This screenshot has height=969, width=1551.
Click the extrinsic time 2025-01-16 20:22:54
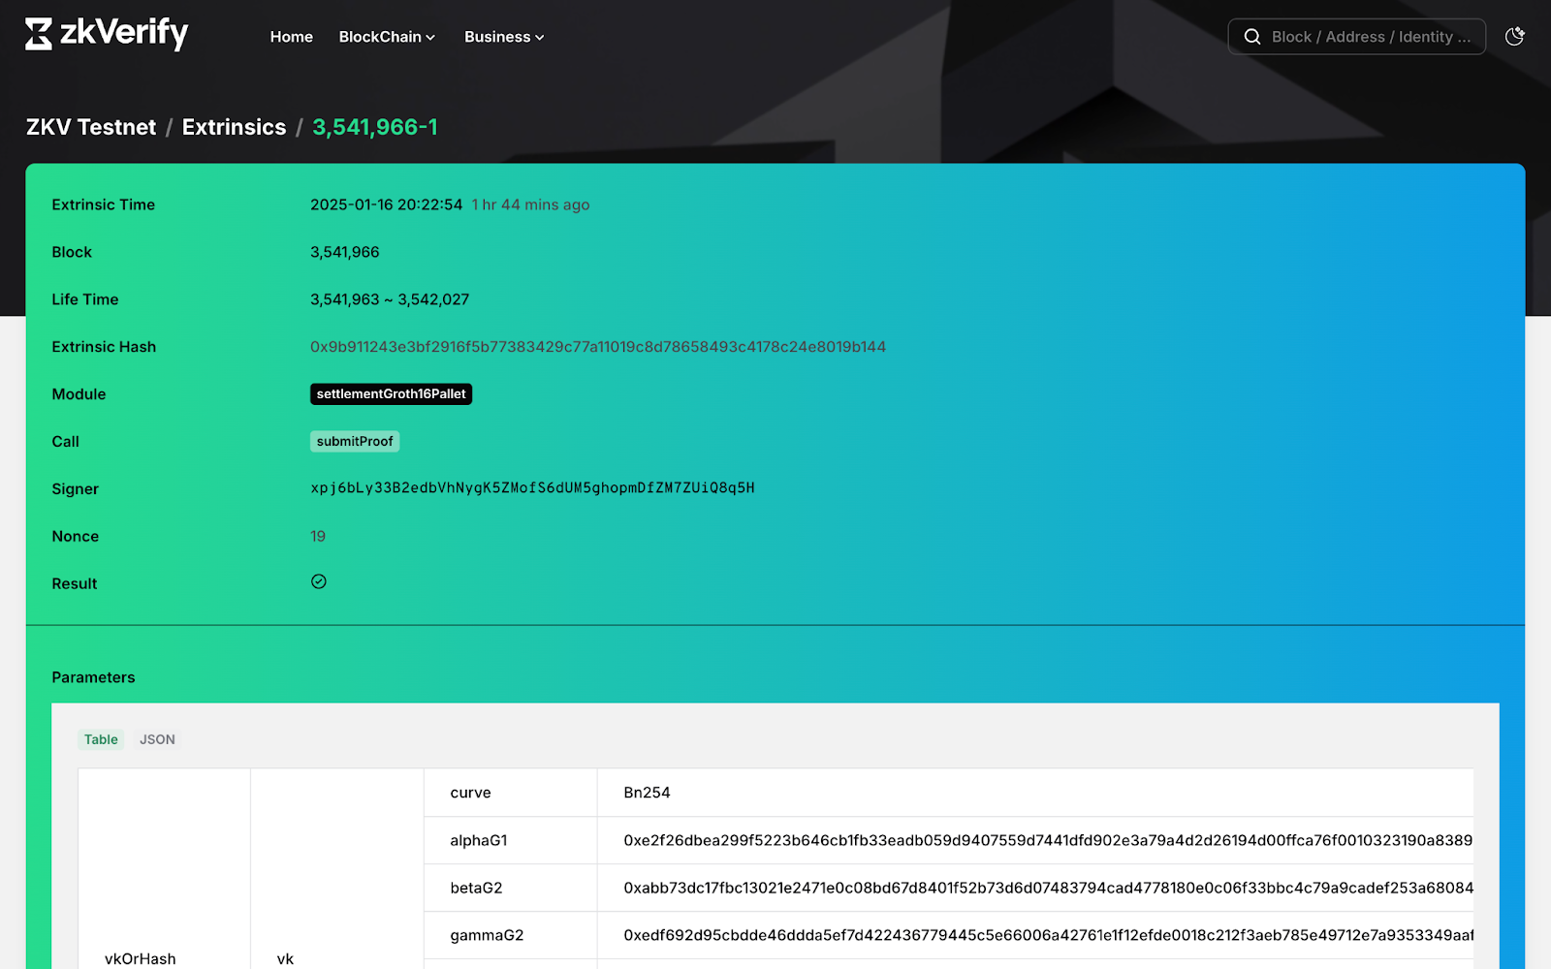click(386, 204)
